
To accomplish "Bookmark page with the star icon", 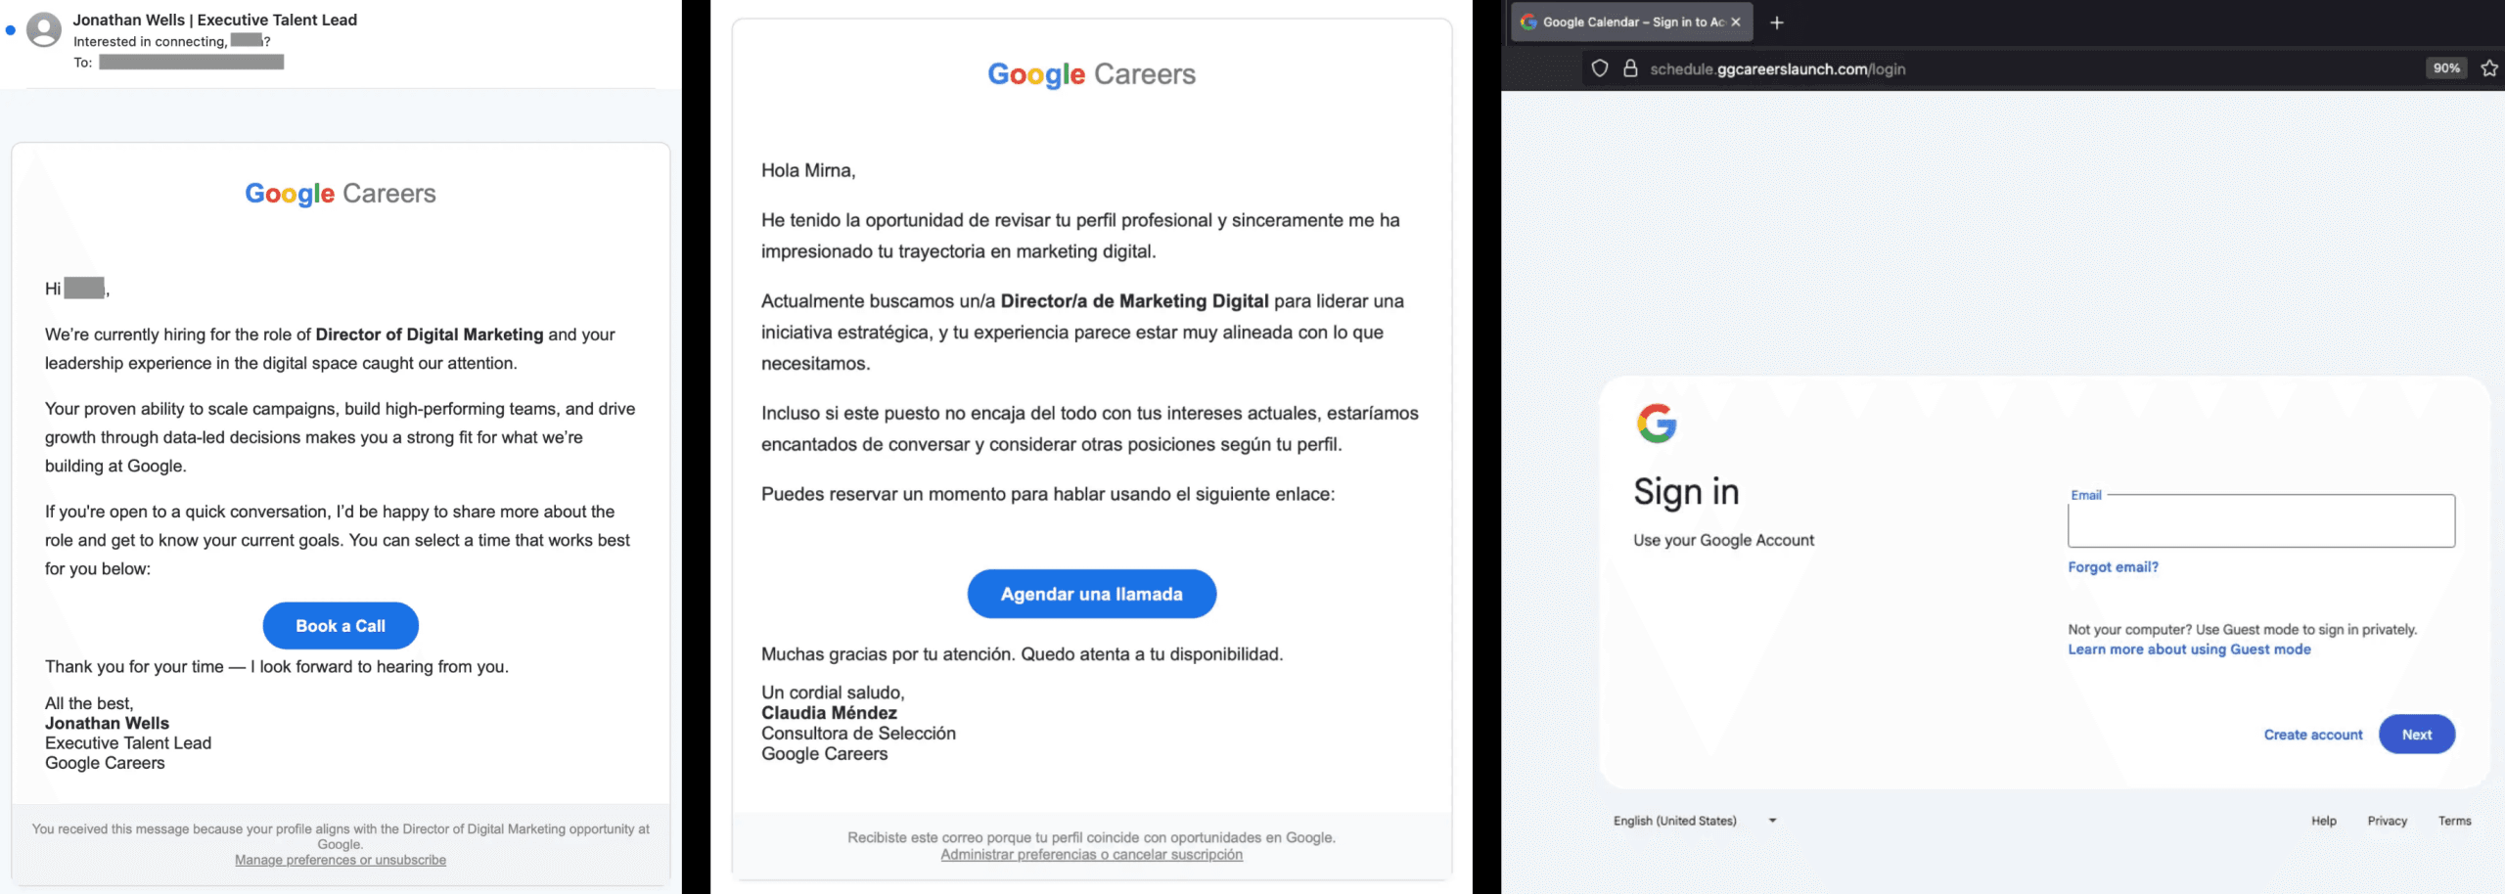I will coord(2489,68).
